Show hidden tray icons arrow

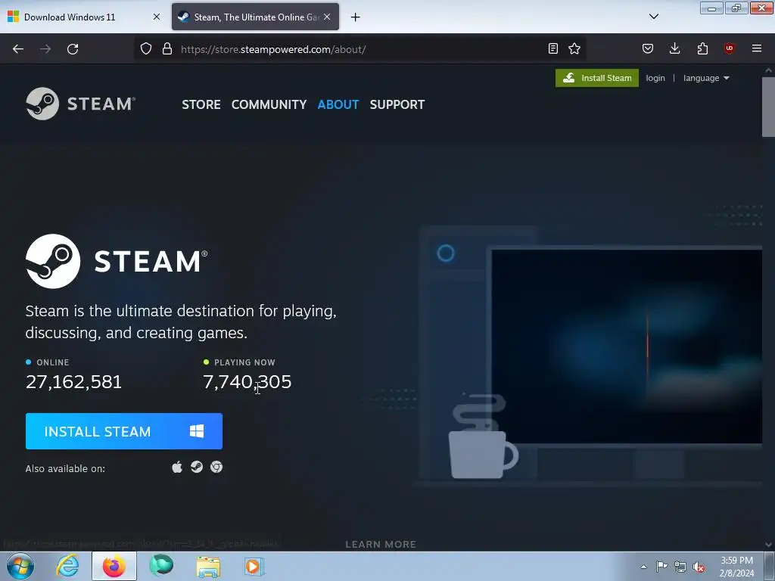(x=643, y=567)
